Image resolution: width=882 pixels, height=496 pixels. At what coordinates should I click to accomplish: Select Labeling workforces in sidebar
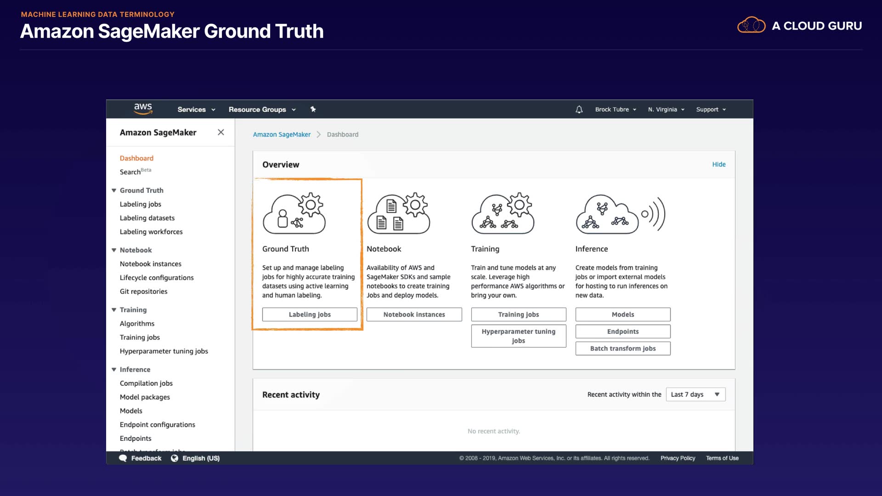(x=151, y=232)
